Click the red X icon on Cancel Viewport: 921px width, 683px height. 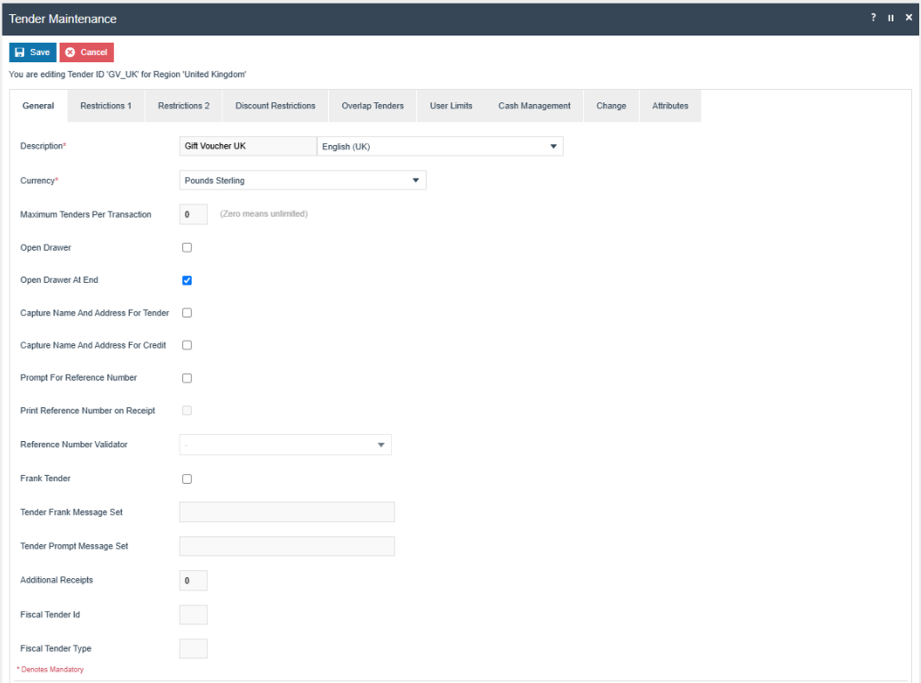pyautogui.click(x=70, y=52)
